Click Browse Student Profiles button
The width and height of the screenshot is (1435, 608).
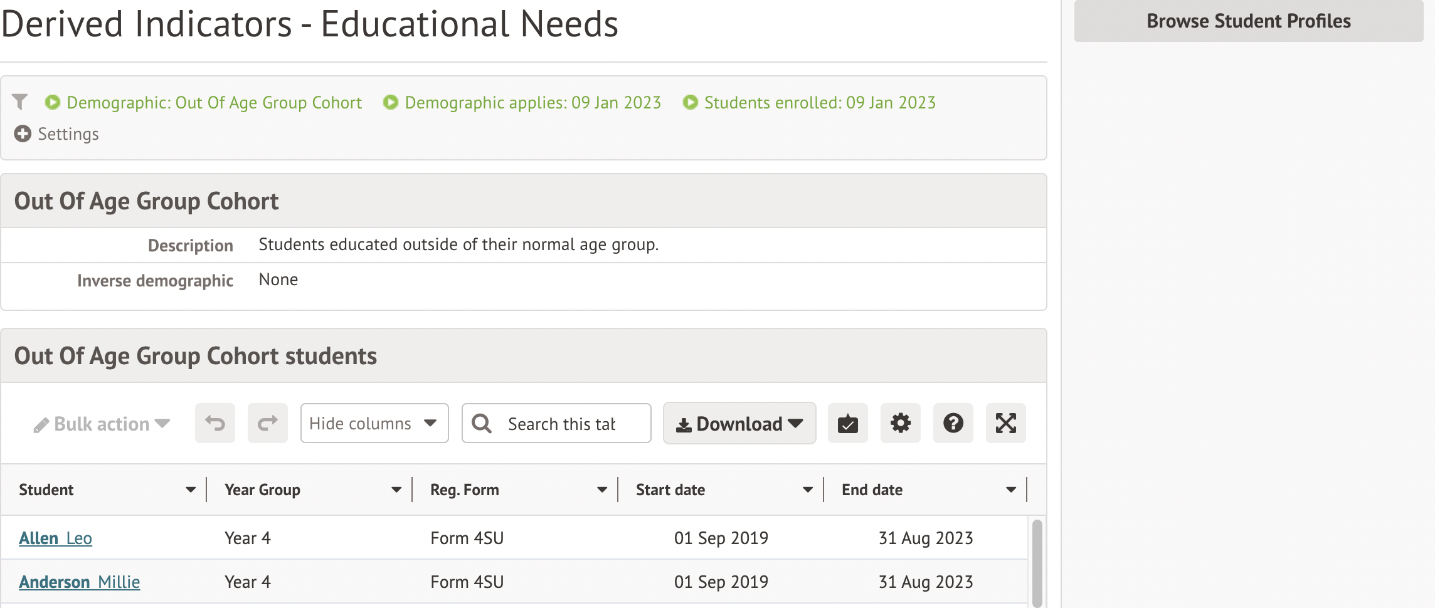point(1248,21)
